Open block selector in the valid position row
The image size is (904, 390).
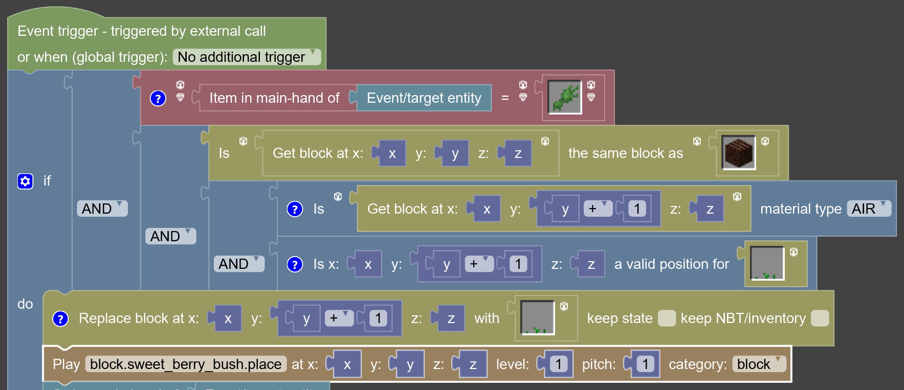tap(767, 263)
